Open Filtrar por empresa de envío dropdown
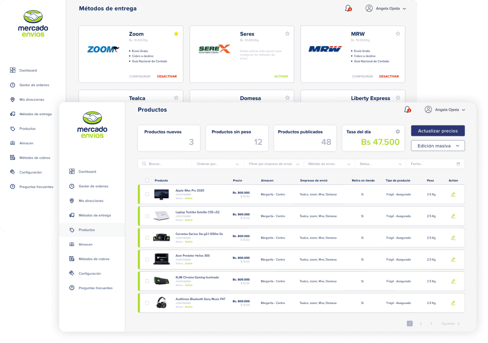The height and width of the screenshot is (343, 488). tap(274, 164)
